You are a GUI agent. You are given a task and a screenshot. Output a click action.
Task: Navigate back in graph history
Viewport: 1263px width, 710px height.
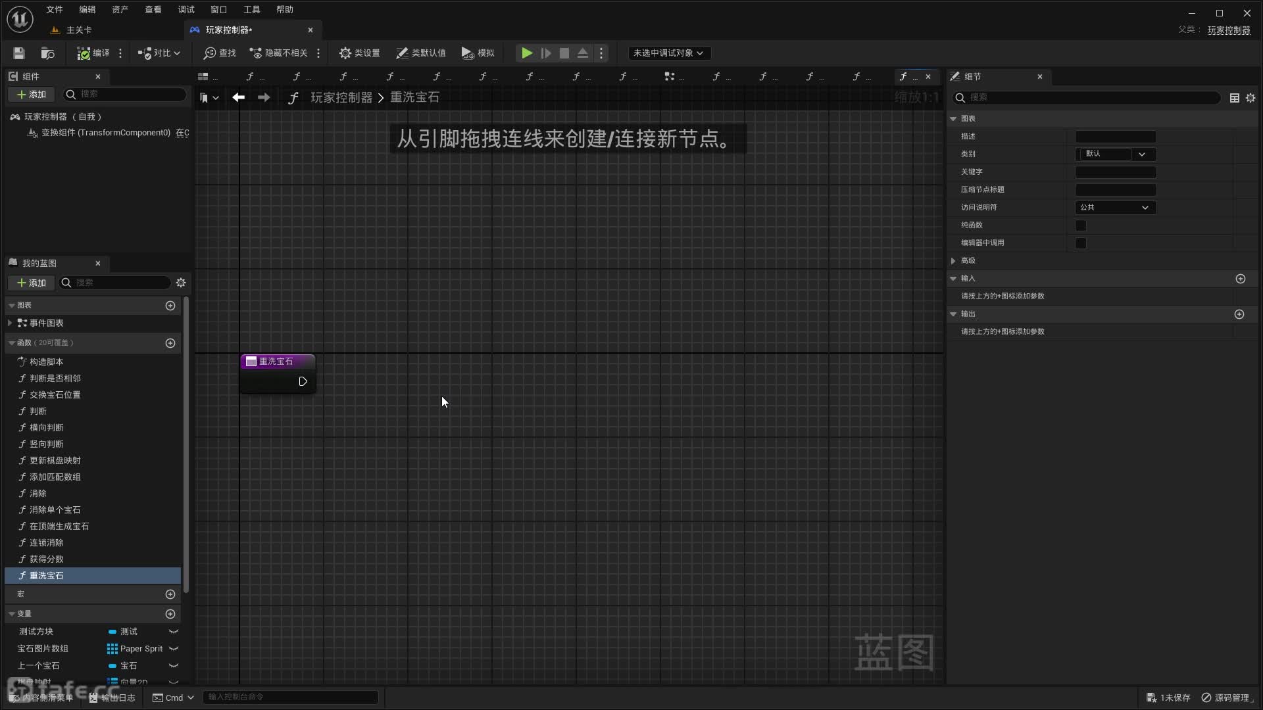click(x=238, y=97)
